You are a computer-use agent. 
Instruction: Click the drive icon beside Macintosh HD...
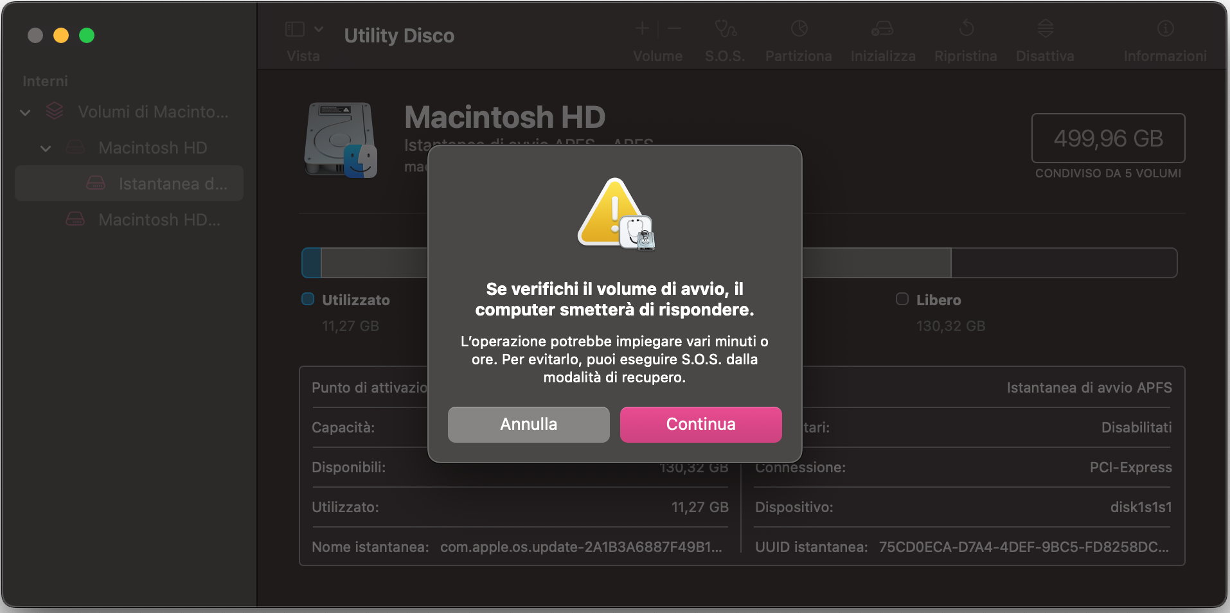pos(75,147)
